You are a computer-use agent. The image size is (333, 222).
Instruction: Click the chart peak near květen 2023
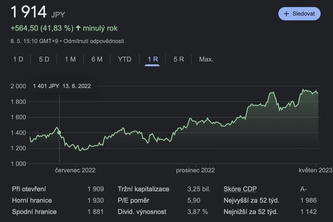click(304, 90)
